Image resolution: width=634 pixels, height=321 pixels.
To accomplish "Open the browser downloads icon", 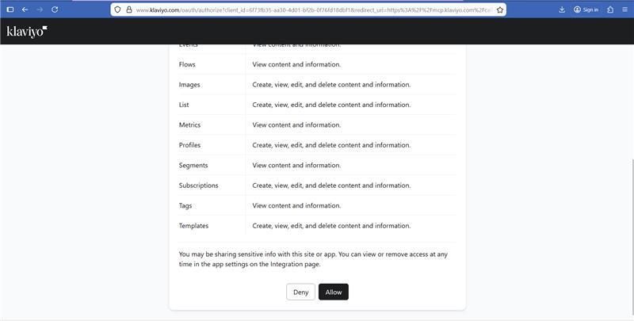I will [x=562, y=10].
